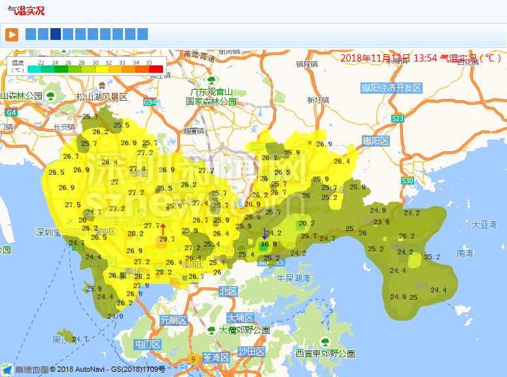Click the red maximum temperature arrow marker

coord(163,228)
